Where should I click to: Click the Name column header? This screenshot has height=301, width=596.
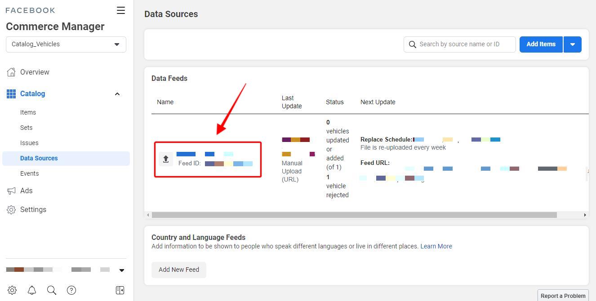165,102
